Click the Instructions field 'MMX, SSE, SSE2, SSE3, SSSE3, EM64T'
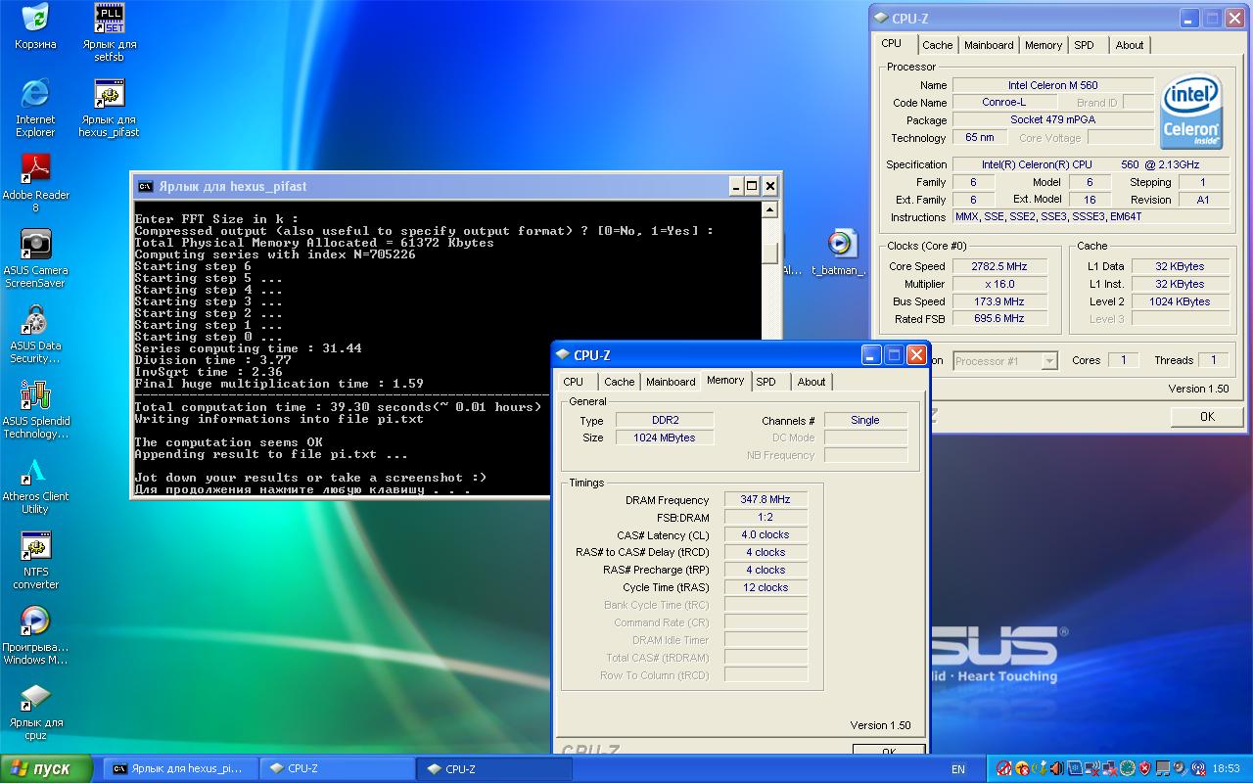Screen dimensions: 1253x783 click(x=1091, y=216)
